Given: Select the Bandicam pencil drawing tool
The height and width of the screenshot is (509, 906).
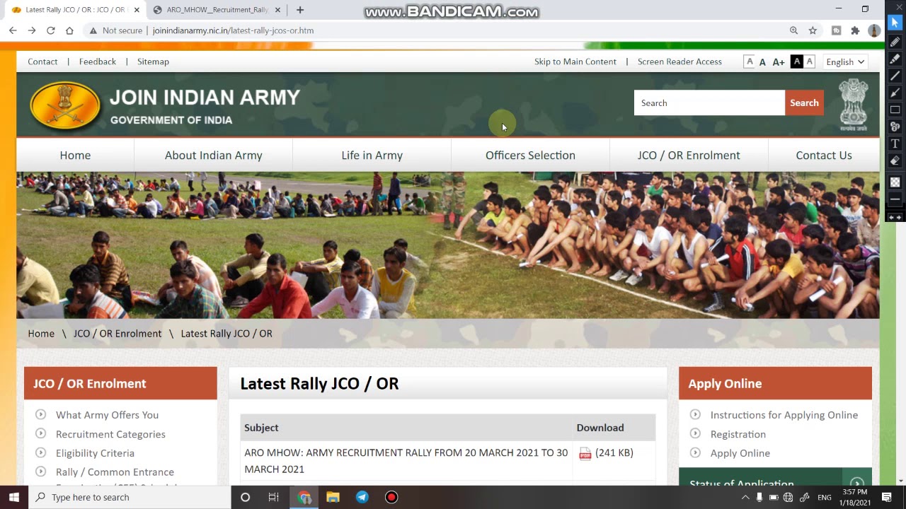Looking at the screenshot, I should click(x=895, y=42).
